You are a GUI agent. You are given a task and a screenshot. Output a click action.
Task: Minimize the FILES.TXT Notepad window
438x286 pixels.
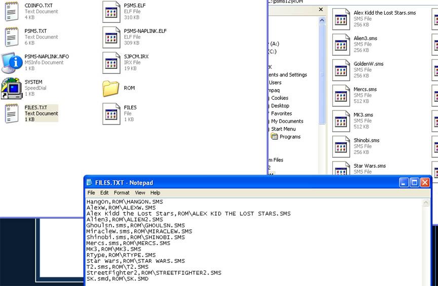pos(404,183)
